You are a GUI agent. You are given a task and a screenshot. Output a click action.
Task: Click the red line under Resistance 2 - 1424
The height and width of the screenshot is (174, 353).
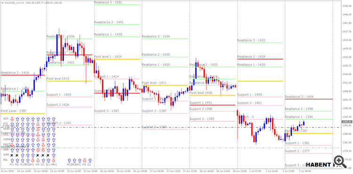coord(260,59)
